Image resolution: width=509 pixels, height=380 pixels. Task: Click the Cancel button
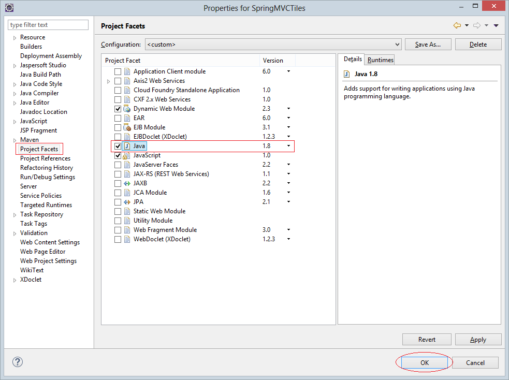475,362
